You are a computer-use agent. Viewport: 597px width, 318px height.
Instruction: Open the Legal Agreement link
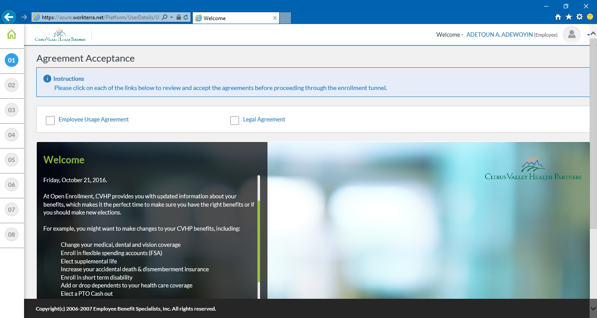click(264, 119)
